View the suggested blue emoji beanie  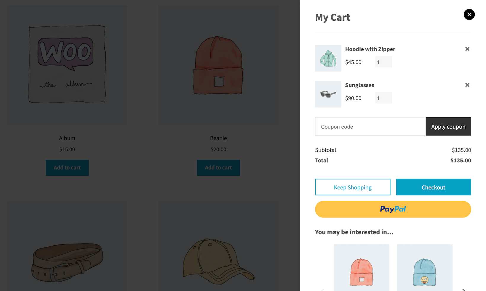tap(425, 268)
